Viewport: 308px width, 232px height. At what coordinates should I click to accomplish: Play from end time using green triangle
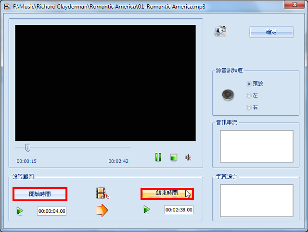(x=147, y=209)
